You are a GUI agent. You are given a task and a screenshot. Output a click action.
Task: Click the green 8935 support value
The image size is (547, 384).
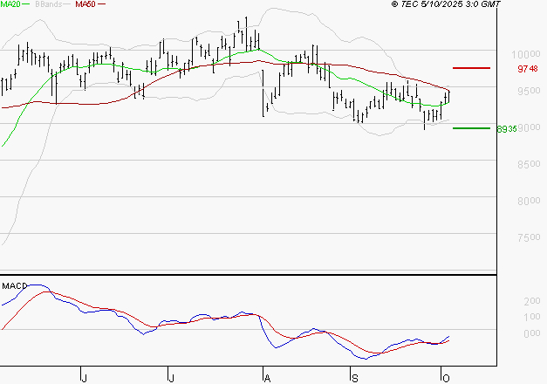click(507, 129)
